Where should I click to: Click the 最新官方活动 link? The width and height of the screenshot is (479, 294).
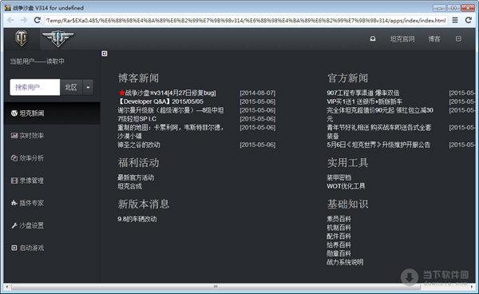tap(136, 177)
